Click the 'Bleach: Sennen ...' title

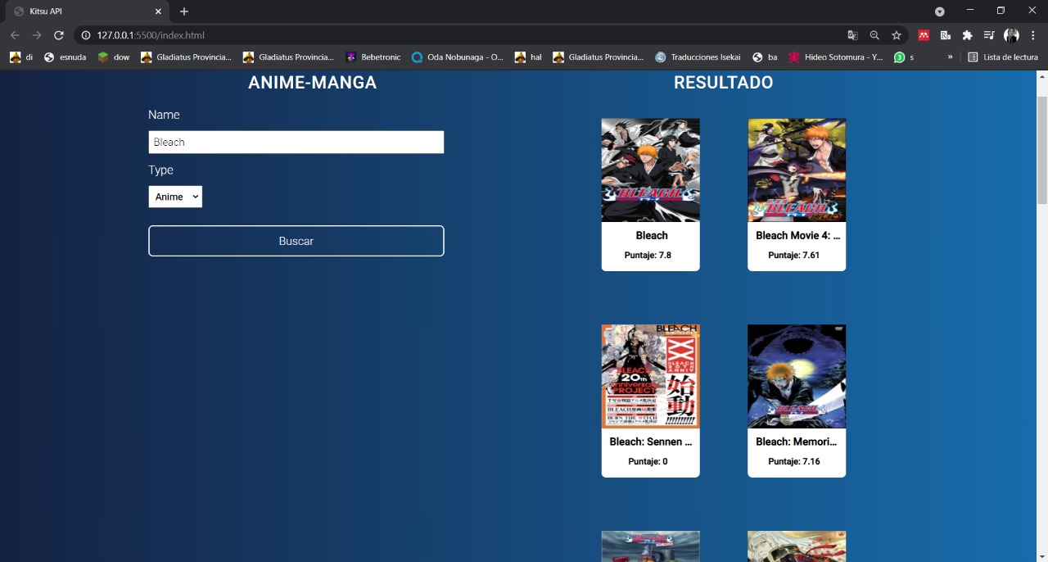[x=651, y=442]
